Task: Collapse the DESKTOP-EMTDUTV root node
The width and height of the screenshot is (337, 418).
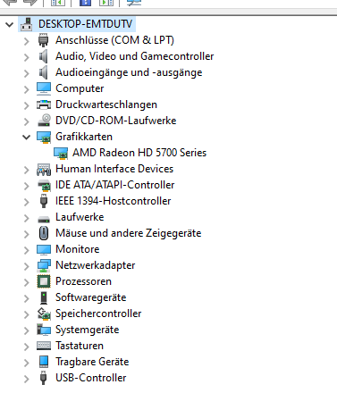Action: click(10, 24)
